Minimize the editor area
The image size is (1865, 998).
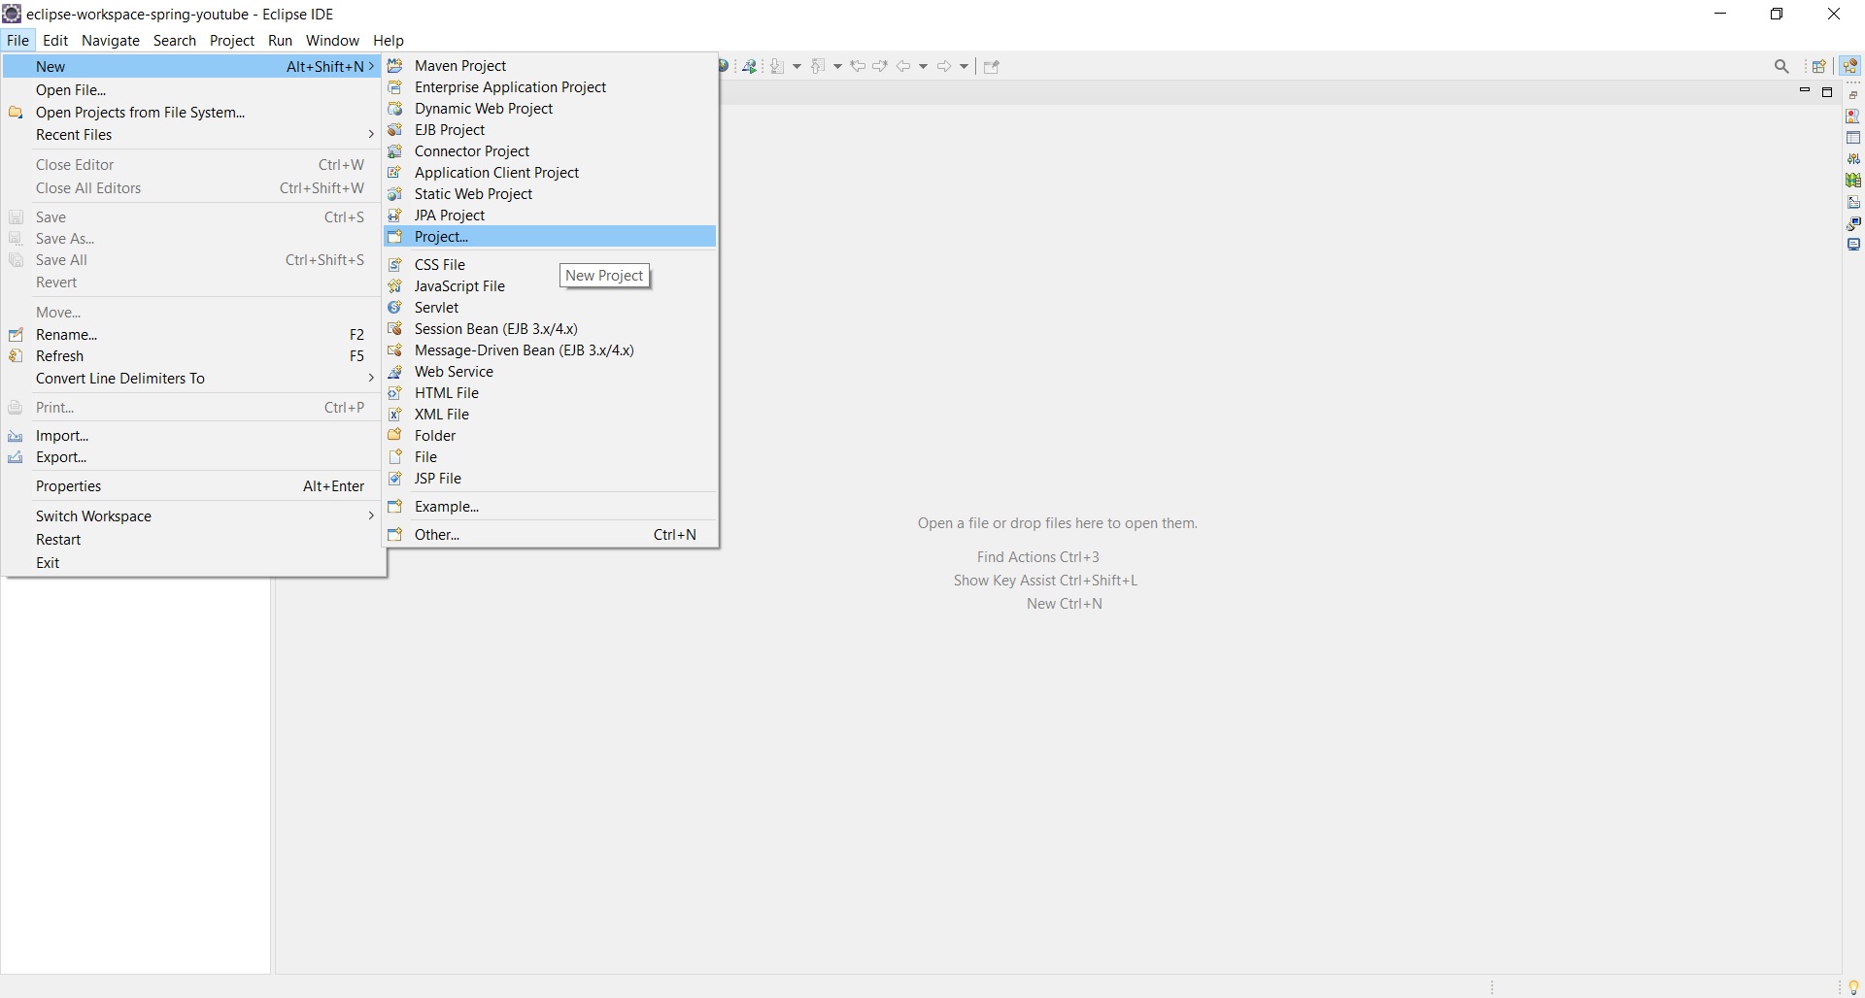pos(1805,91)
